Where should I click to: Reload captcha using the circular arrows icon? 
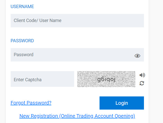[142, 83]
